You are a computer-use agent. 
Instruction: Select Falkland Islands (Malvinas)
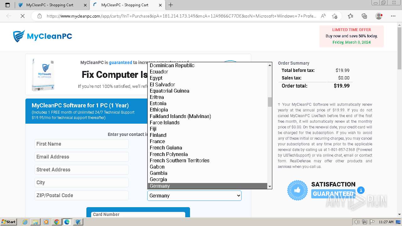pos(207,116)
